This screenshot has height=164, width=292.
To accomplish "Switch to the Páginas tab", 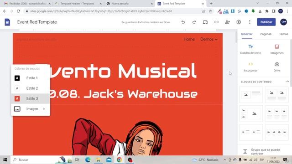I will [x=266, y=34].
